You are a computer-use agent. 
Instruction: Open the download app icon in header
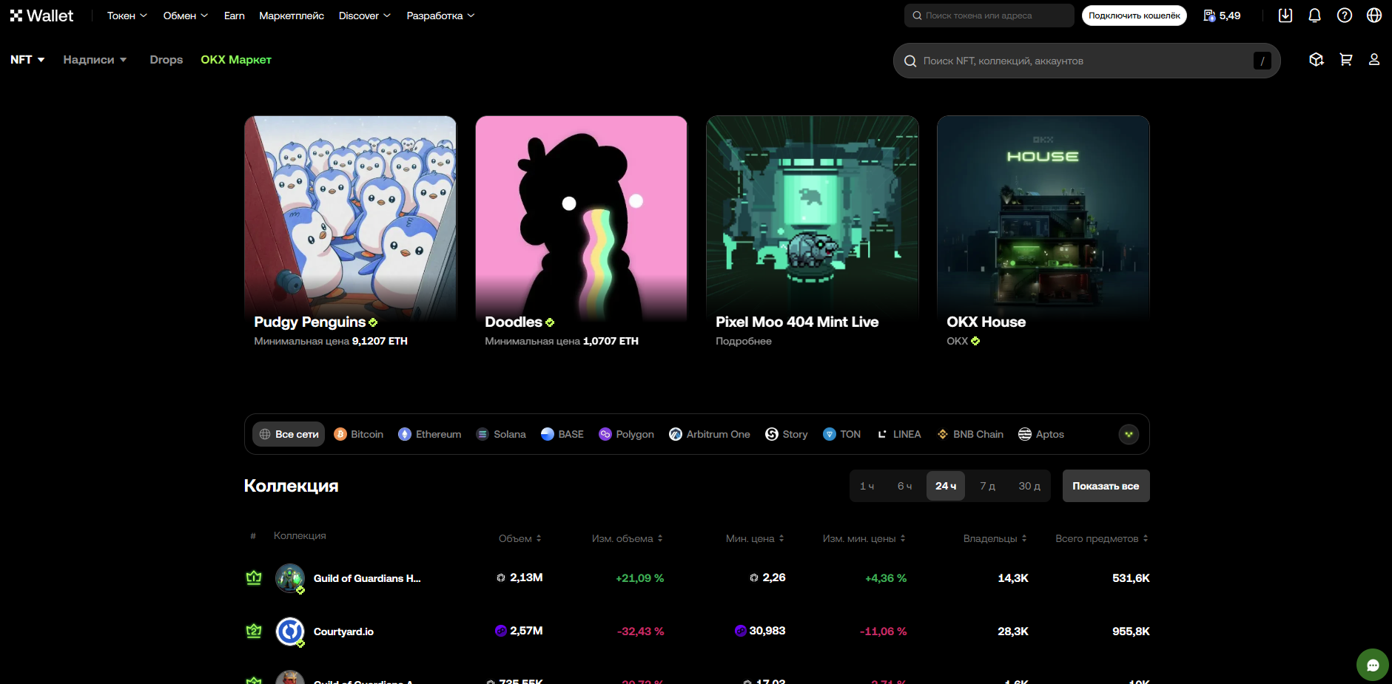1285,16
